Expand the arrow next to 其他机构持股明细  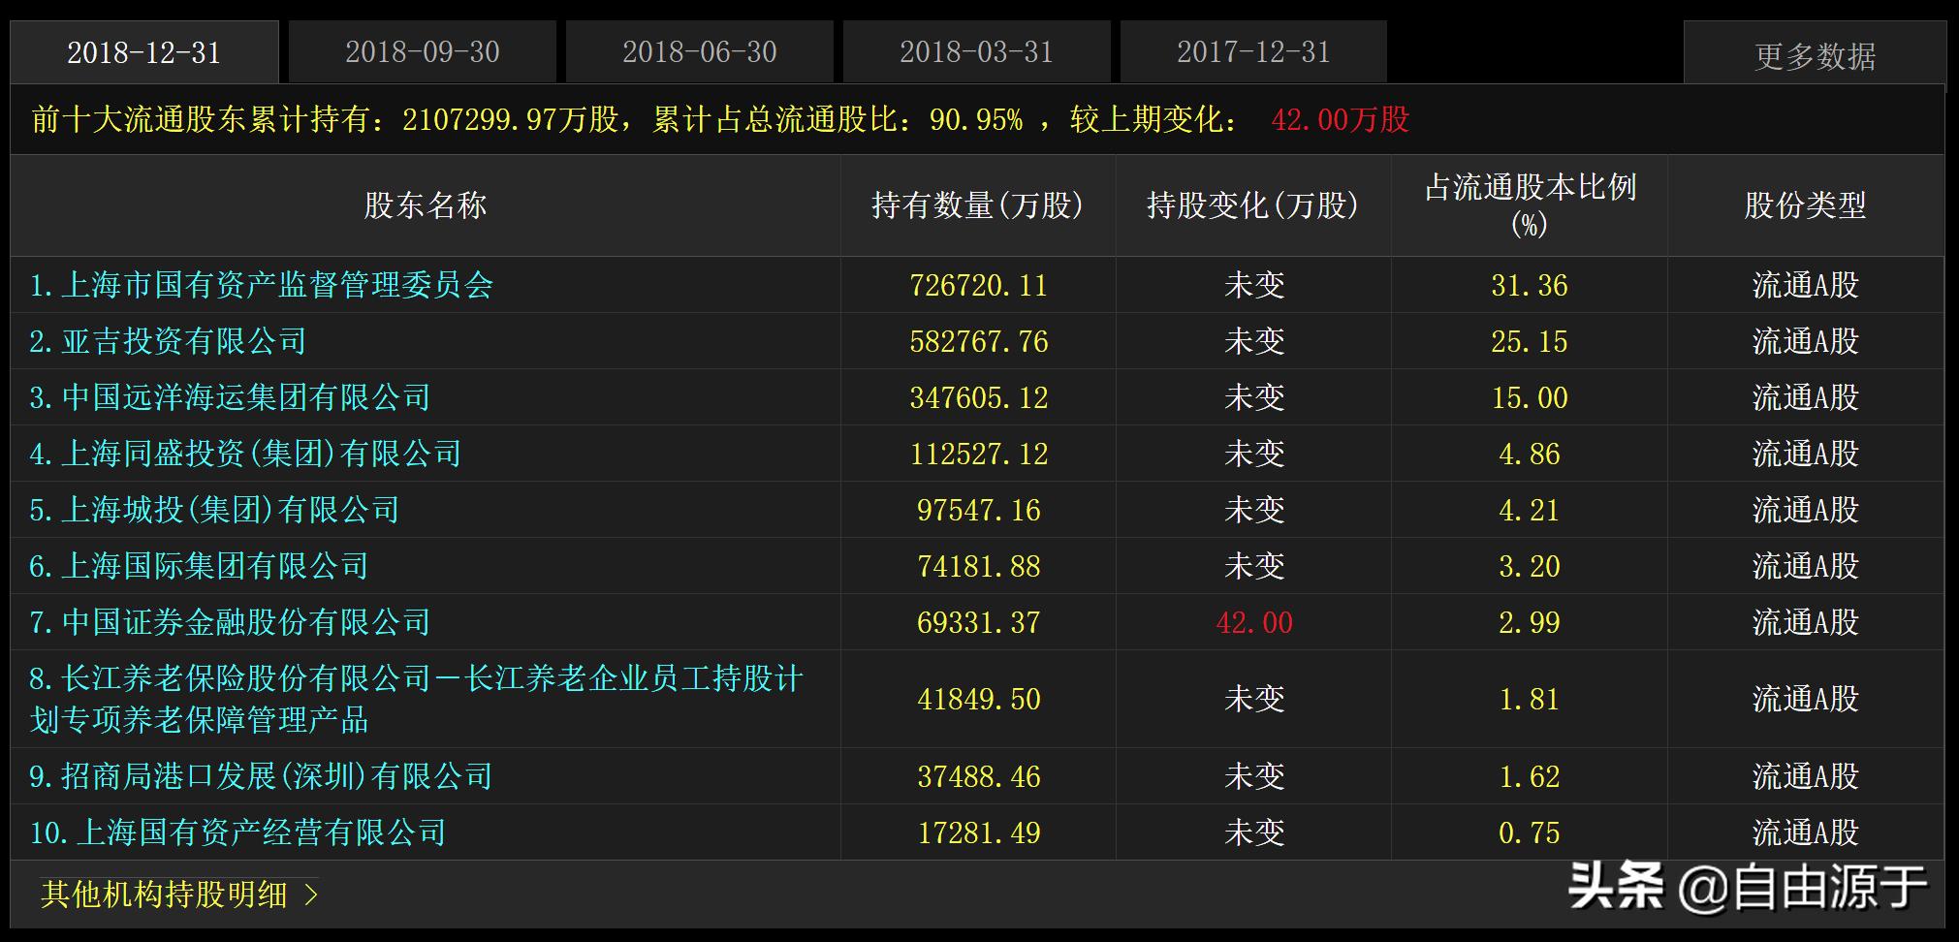click(311, 894)
